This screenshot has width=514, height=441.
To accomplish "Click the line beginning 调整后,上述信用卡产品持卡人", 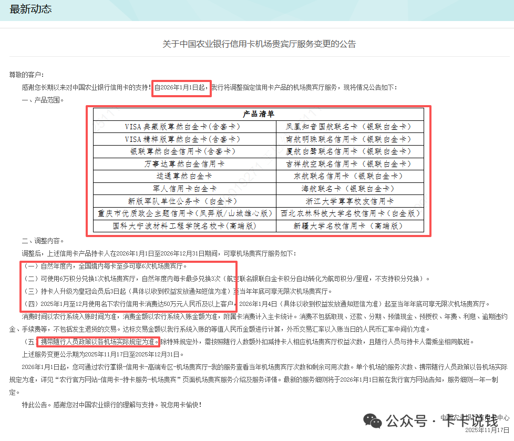I will [x=159, y=253].
